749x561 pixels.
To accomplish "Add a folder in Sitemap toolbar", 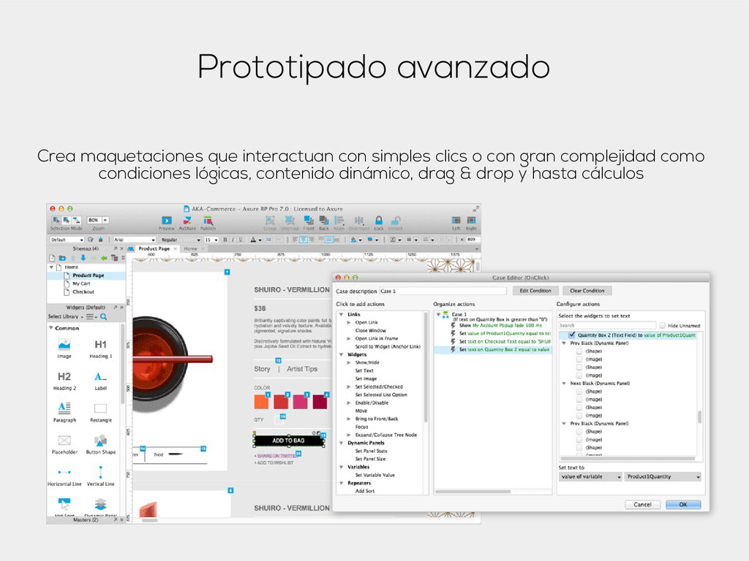I will coord(63,258).
